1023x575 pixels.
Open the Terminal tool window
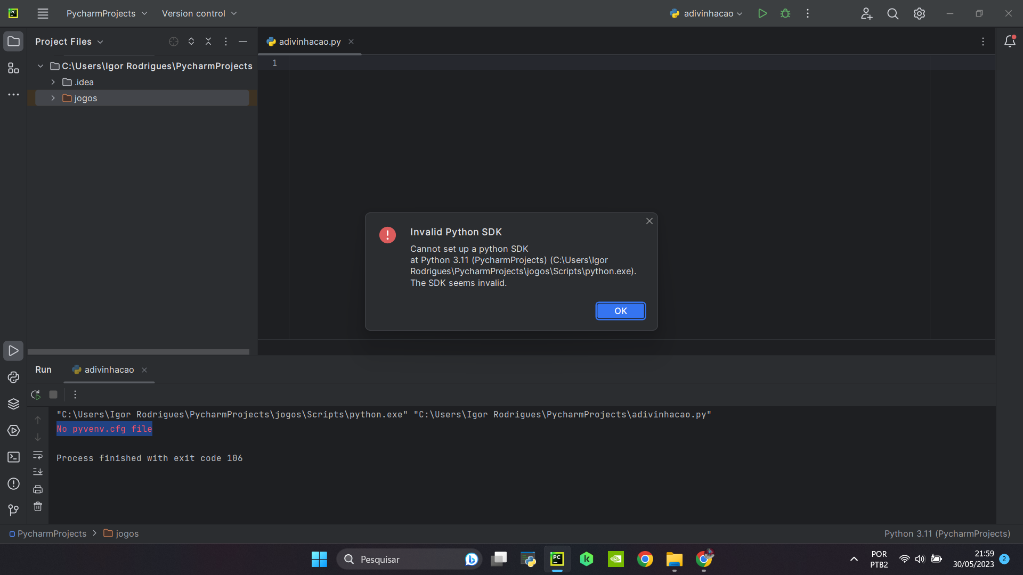(13, 457)
